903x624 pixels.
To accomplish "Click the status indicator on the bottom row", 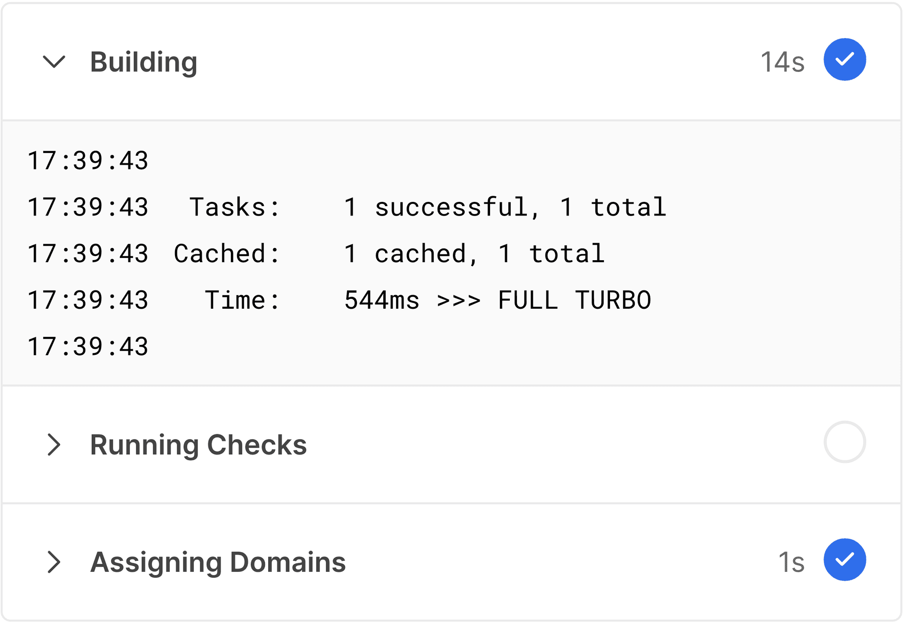I will click(844, 560).
